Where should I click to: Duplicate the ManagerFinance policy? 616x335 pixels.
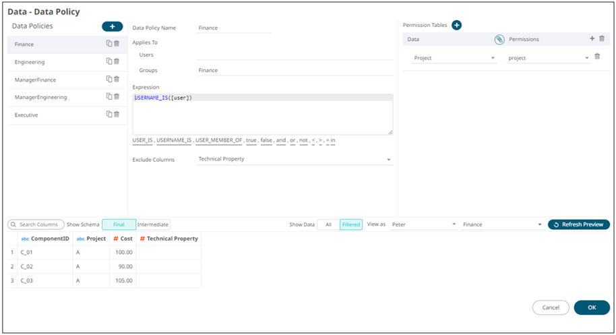109,79
